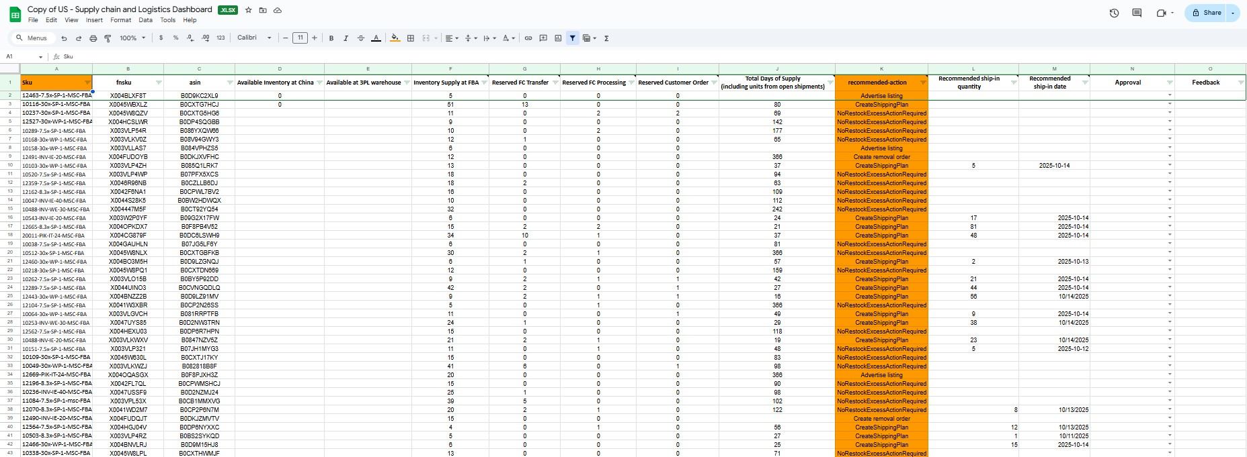Toggle the filter funnel in toolbar
This screenshot has width=1247, height=457.
tap(572, 38)
